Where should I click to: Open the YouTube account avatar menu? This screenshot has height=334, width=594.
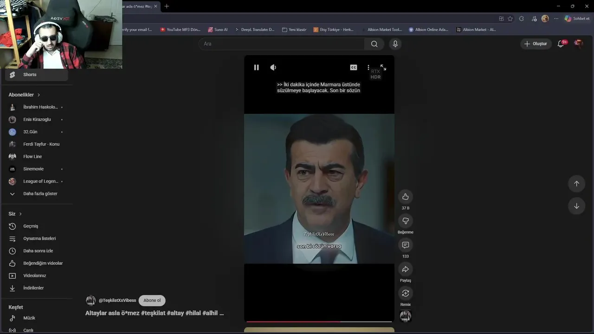click(578, 44)
